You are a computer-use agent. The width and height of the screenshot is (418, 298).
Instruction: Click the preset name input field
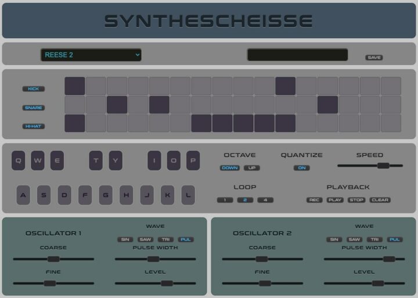tap(297, 55)
